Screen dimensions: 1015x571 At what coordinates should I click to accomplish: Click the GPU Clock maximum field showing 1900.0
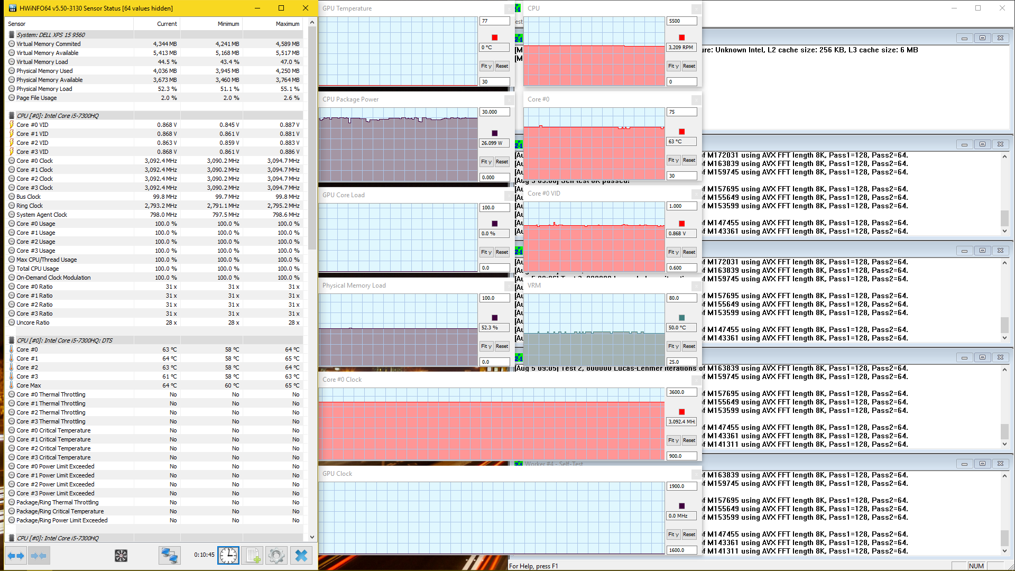(682, 486)
